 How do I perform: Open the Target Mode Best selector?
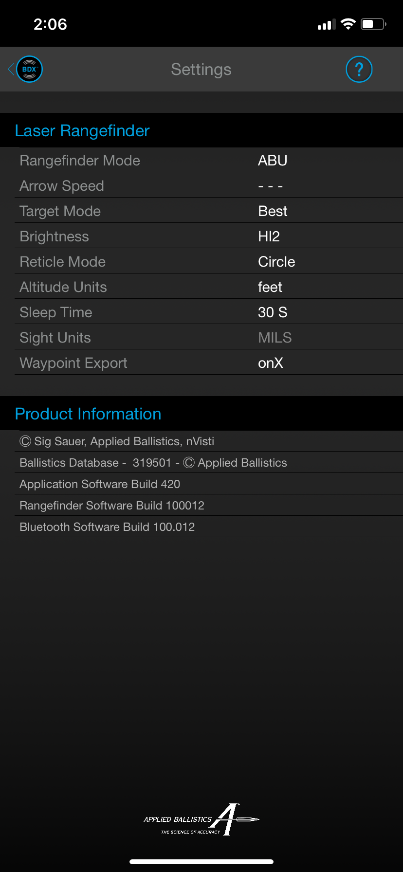click(273, 211)
